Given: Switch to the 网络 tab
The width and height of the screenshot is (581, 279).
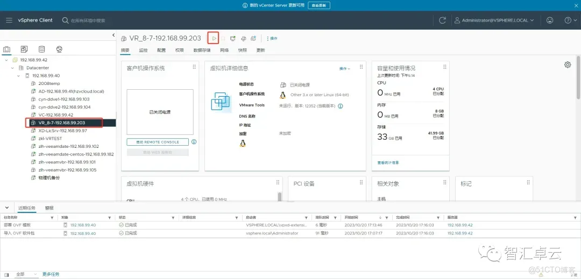Looking at the screenshot, I should pyautogui.click(x=224, y=51).
